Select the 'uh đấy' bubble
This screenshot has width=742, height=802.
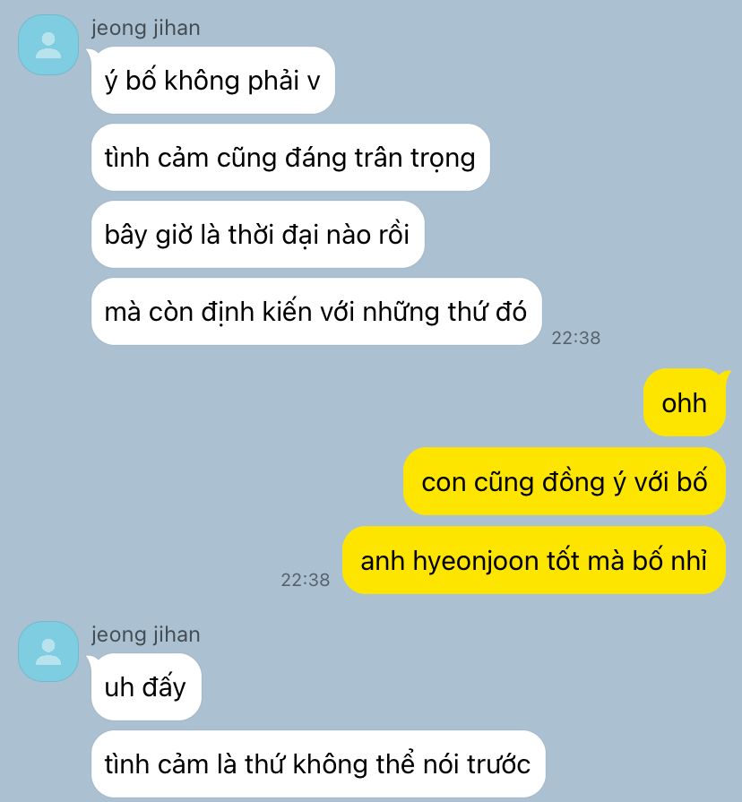[x=146, y=687]
